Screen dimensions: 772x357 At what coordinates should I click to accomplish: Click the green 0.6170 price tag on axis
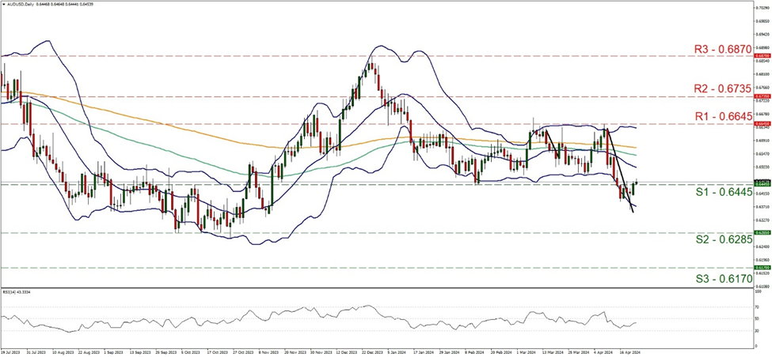[x=762, y=268]
